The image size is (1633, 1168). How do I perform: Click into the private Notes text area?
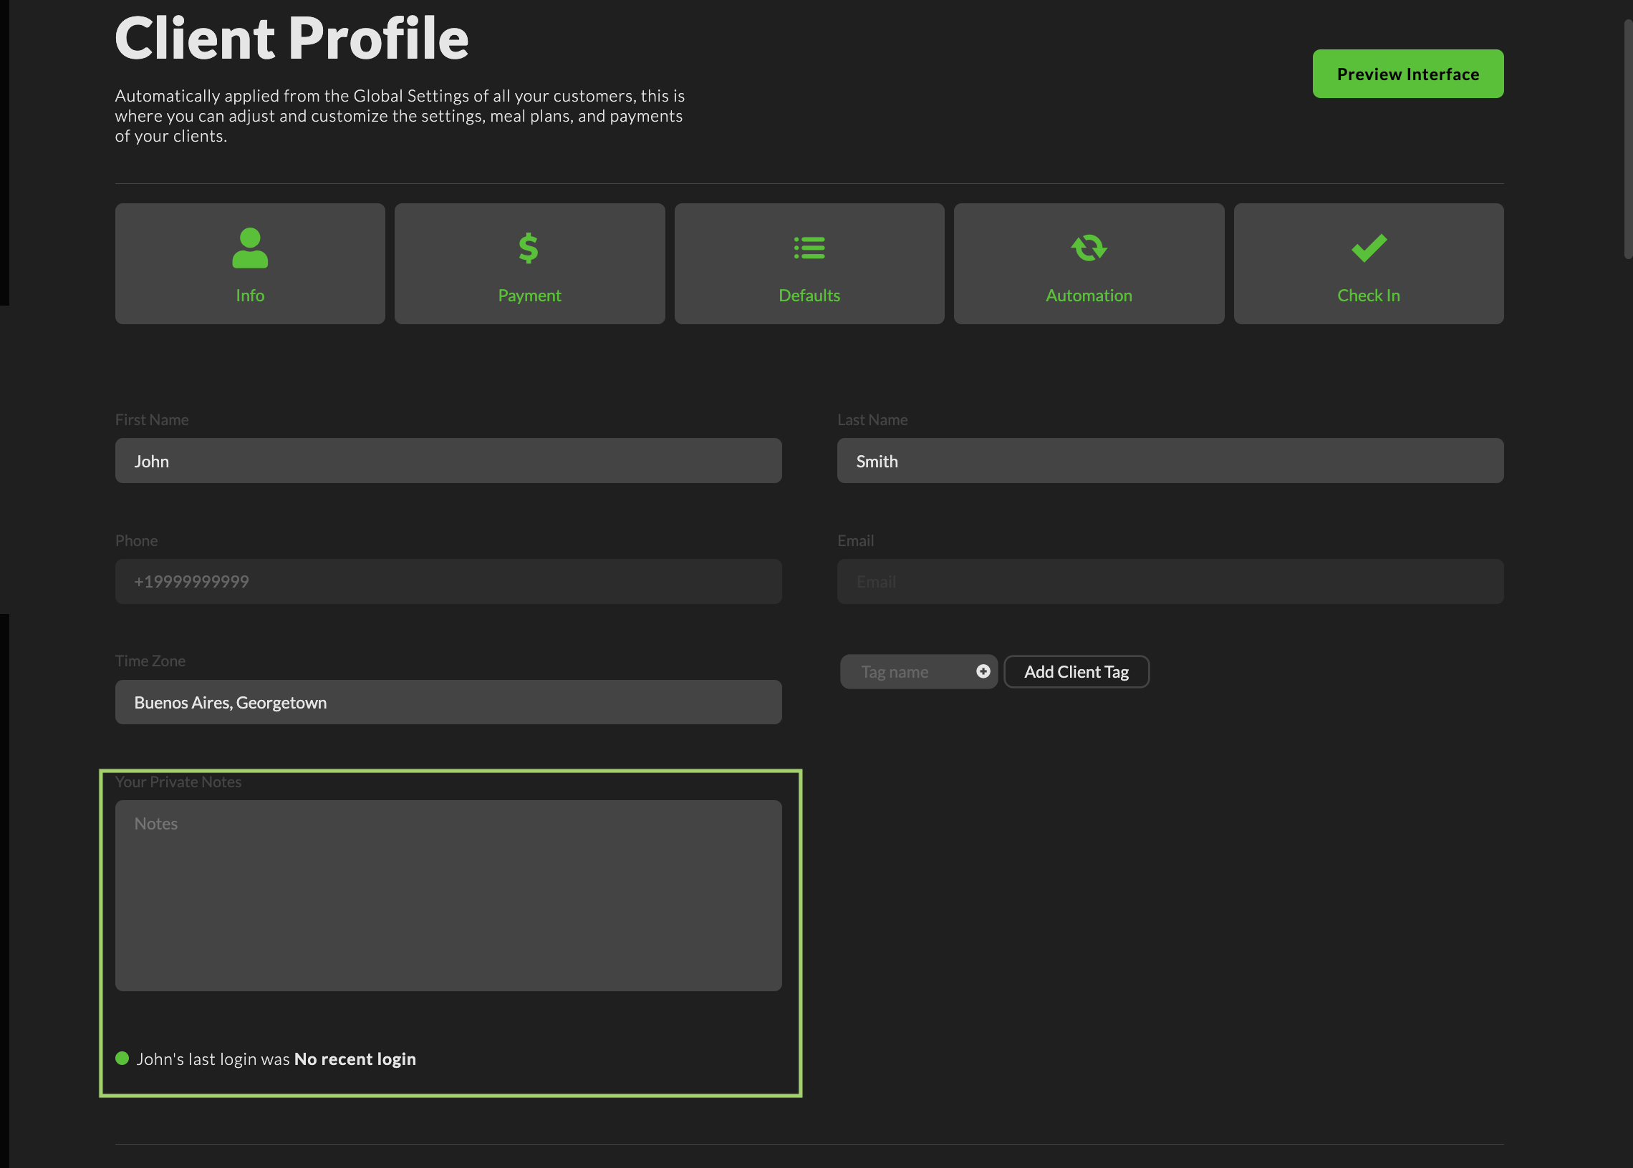pos(448,895)
